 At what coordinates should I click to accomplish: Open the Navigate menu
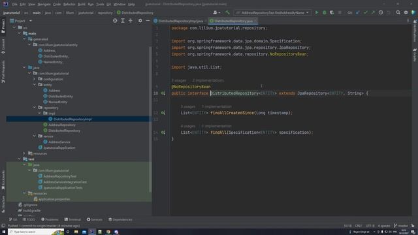[x=44, y=5]
